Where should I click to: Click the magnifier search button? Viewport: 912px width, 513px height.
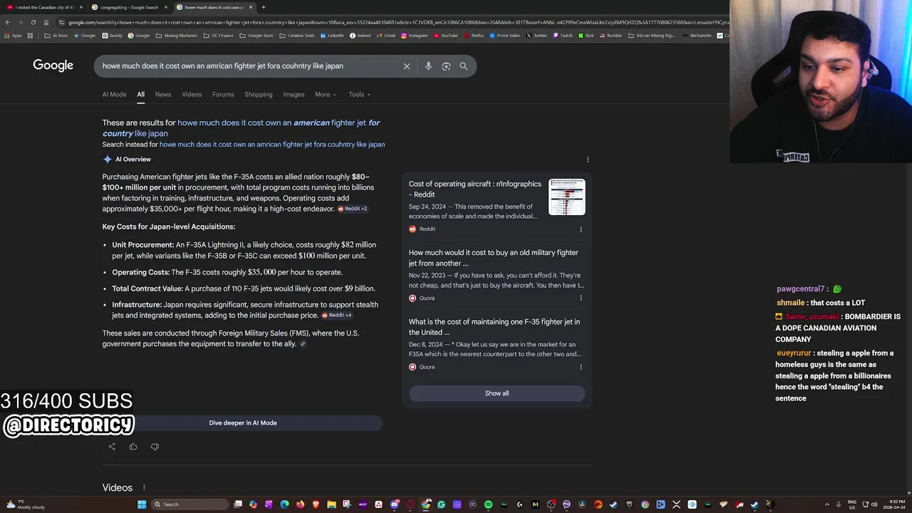coord(463,66)
